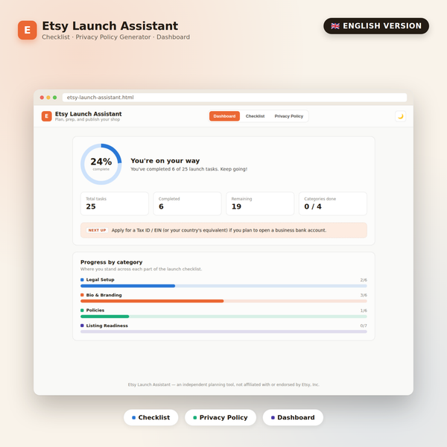
Task: Click the green Policies color dot
Action: click(82, 311)
